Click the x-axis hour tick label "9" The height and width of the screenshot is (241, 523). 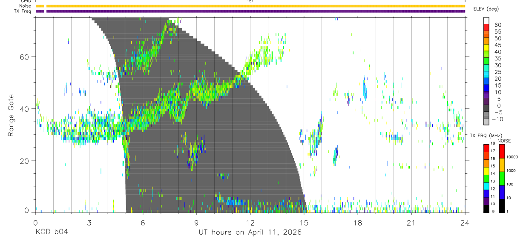(196, 222)
